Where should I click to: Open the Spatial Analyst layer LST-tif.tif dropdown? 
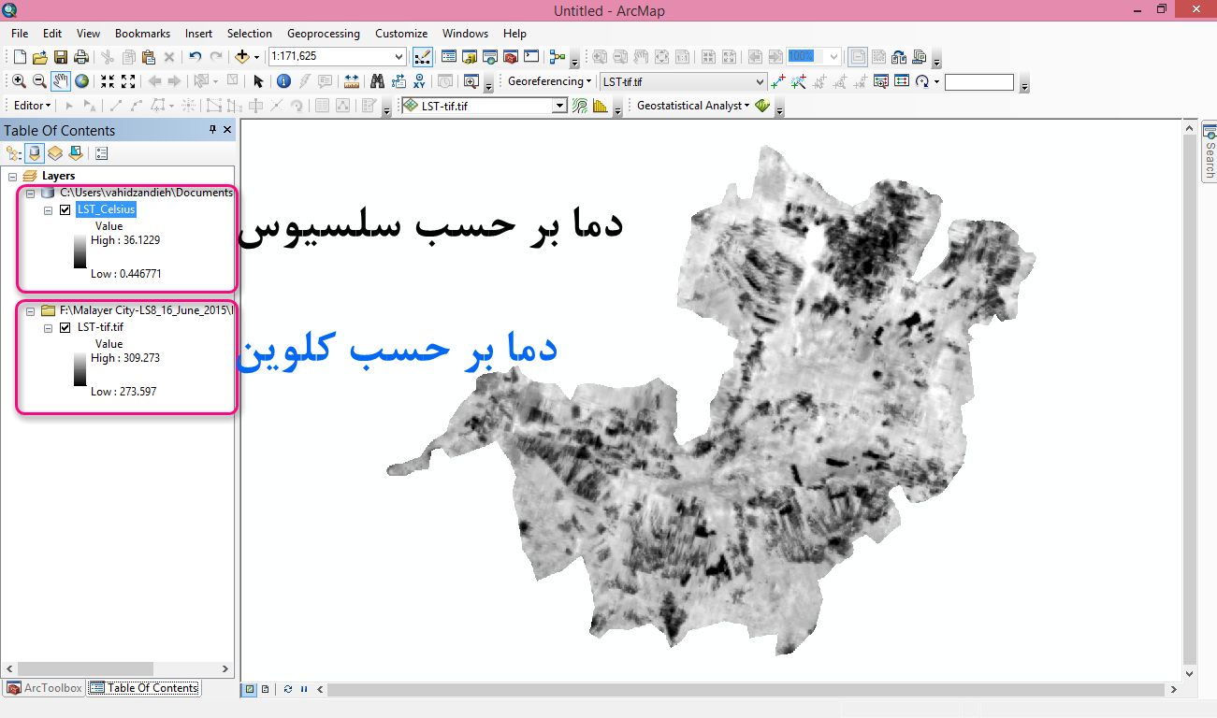[x=559, y=106]
